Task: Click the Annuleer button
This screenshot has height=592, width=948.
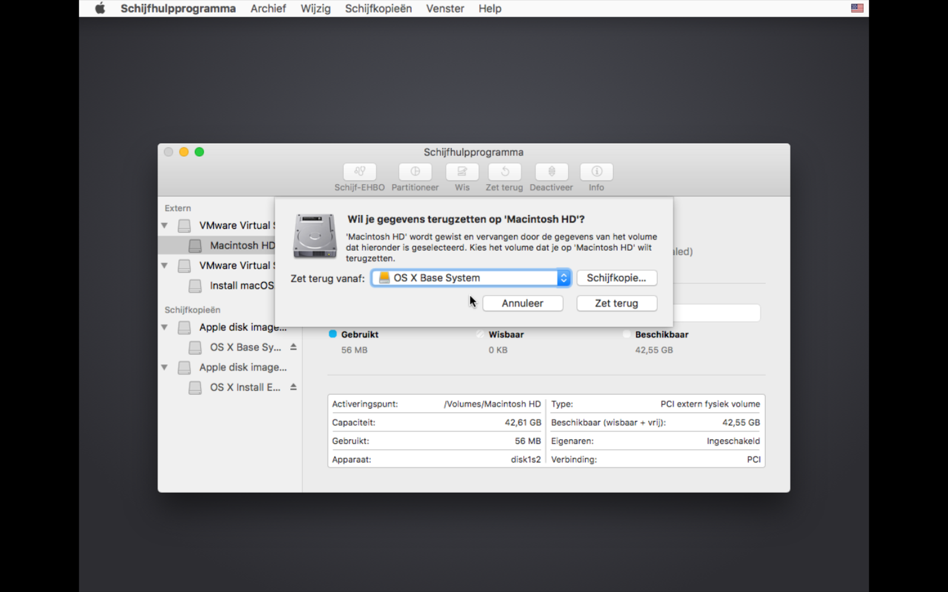Action: click(x=523, y=303)
